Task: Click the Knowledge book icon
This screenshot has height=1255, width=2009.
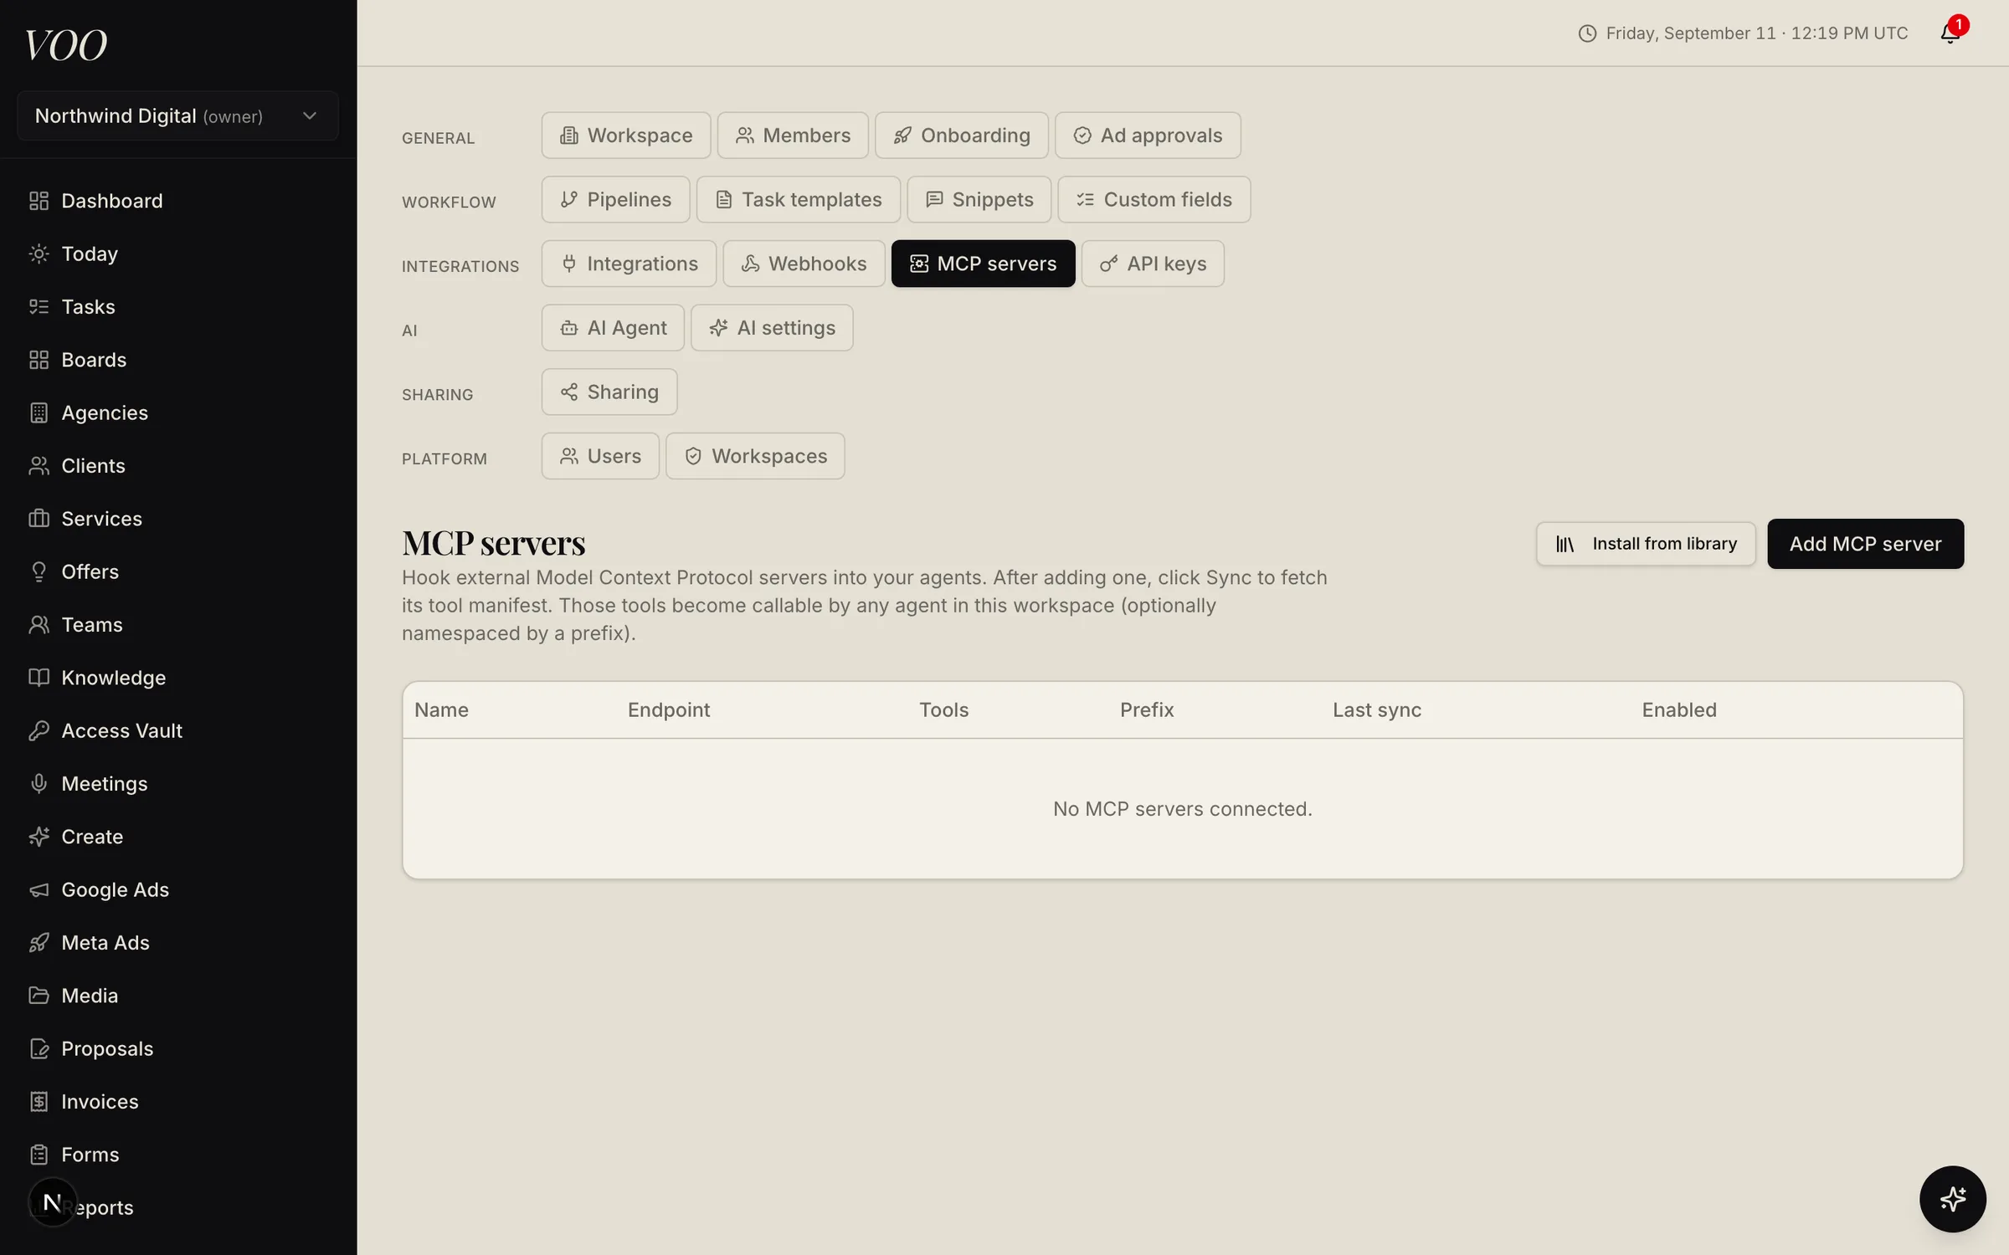Action: (x=39, y=678)
